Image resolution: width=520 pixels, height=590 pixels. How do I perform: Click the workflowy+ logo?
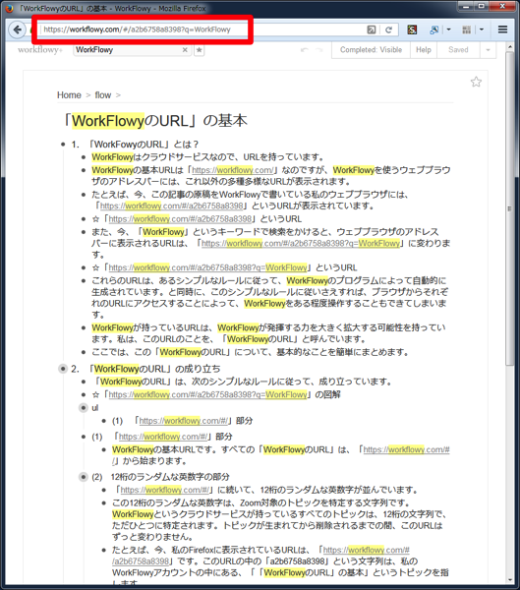[x=40, y=50]
